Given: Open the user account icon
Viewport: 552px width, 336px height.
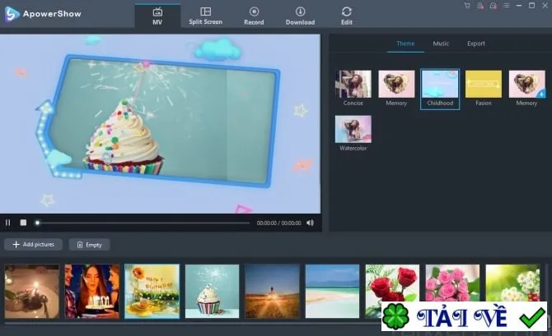Looking at the screenshot, I should (x=480, y=6).
